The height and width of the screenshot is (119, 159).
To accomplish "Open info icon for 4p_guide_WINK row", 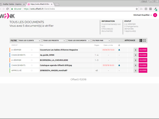I will click(x=136, y=55).
